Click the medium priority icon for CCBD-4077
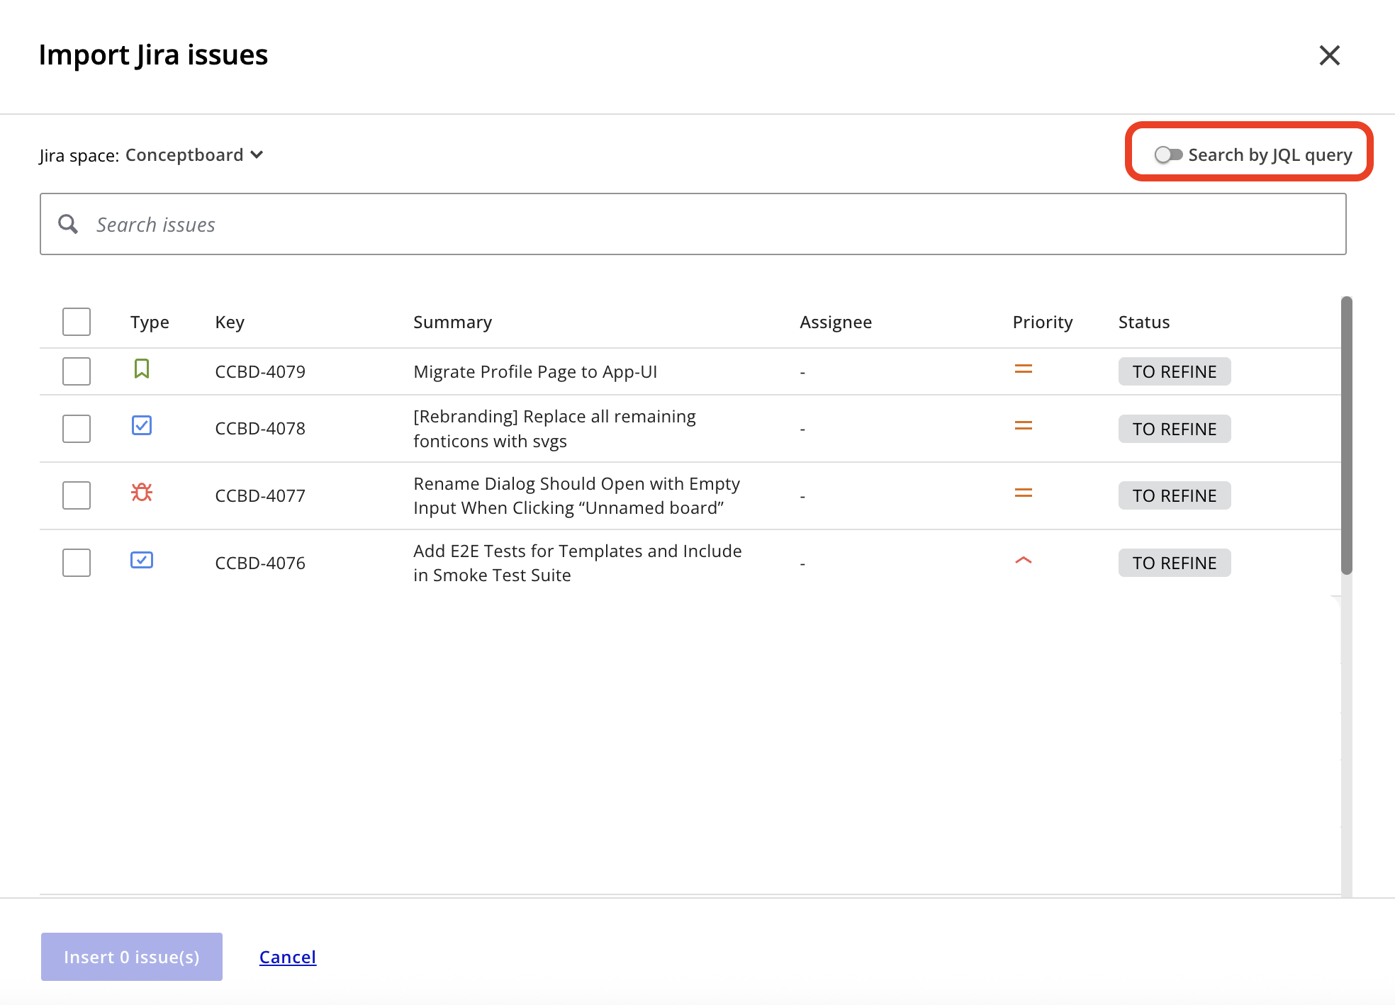 (1023, 493)
